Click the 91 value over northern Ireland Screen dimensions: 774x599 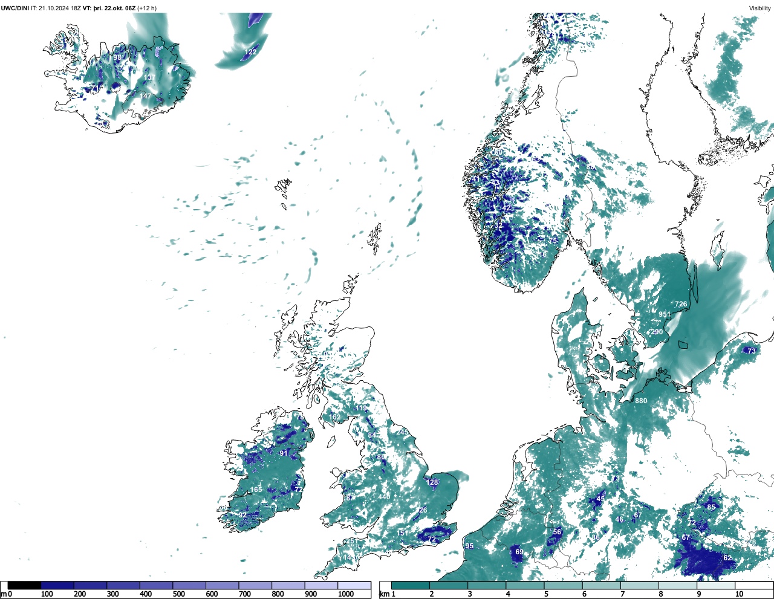(284, 453)
